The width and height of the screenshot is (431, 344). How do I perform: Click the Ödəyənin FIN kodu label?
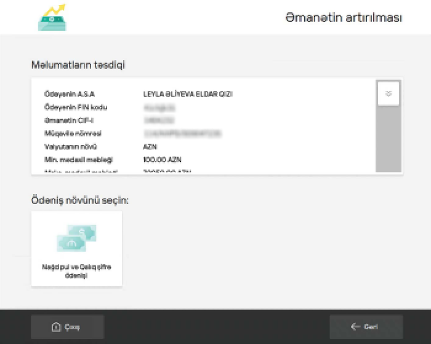coord(76,107)
